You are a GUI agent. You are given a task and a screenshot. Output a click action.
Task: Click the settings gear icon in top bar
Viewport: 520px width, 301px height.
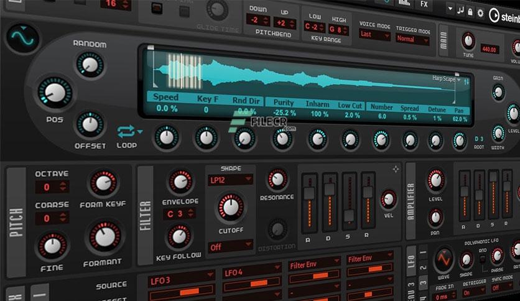click(480, 13)
